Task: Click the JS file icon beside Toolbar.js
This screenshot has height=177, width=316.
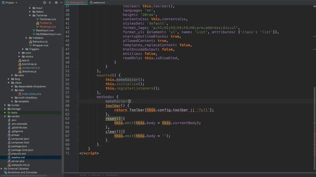Action: (x=38, y=23)
